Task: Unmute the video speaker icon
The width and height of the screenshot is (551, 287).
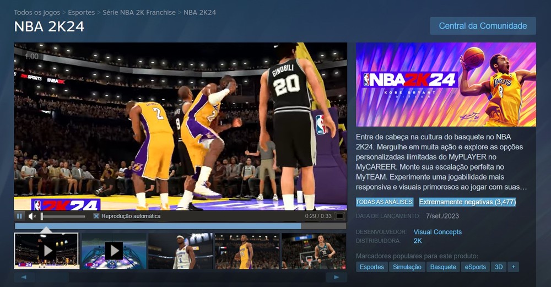Action: pyautogui.click(x=32, y=216)
